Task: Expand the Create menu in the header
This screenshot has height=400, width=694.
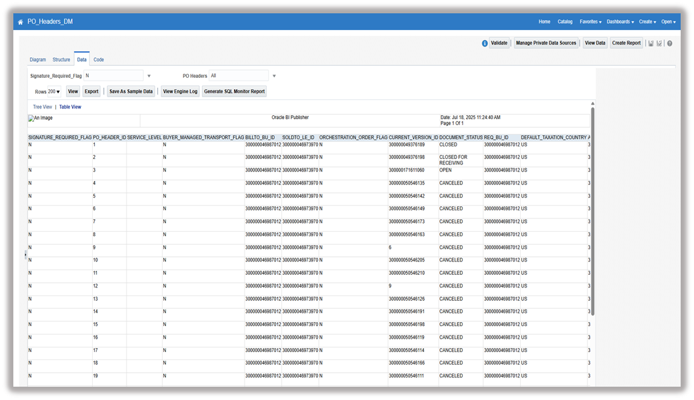Action: tap(647, 21)
